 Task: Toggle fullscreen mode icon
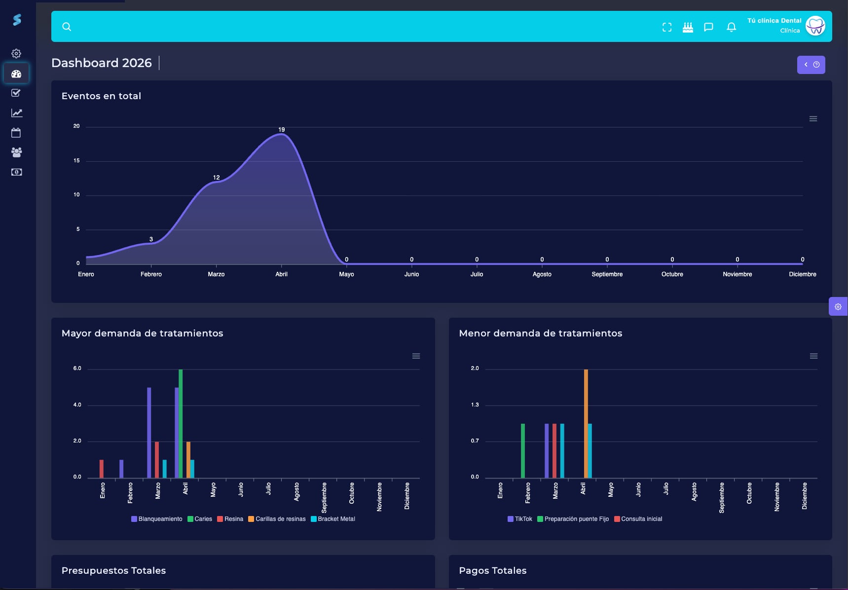click(667, 27)
